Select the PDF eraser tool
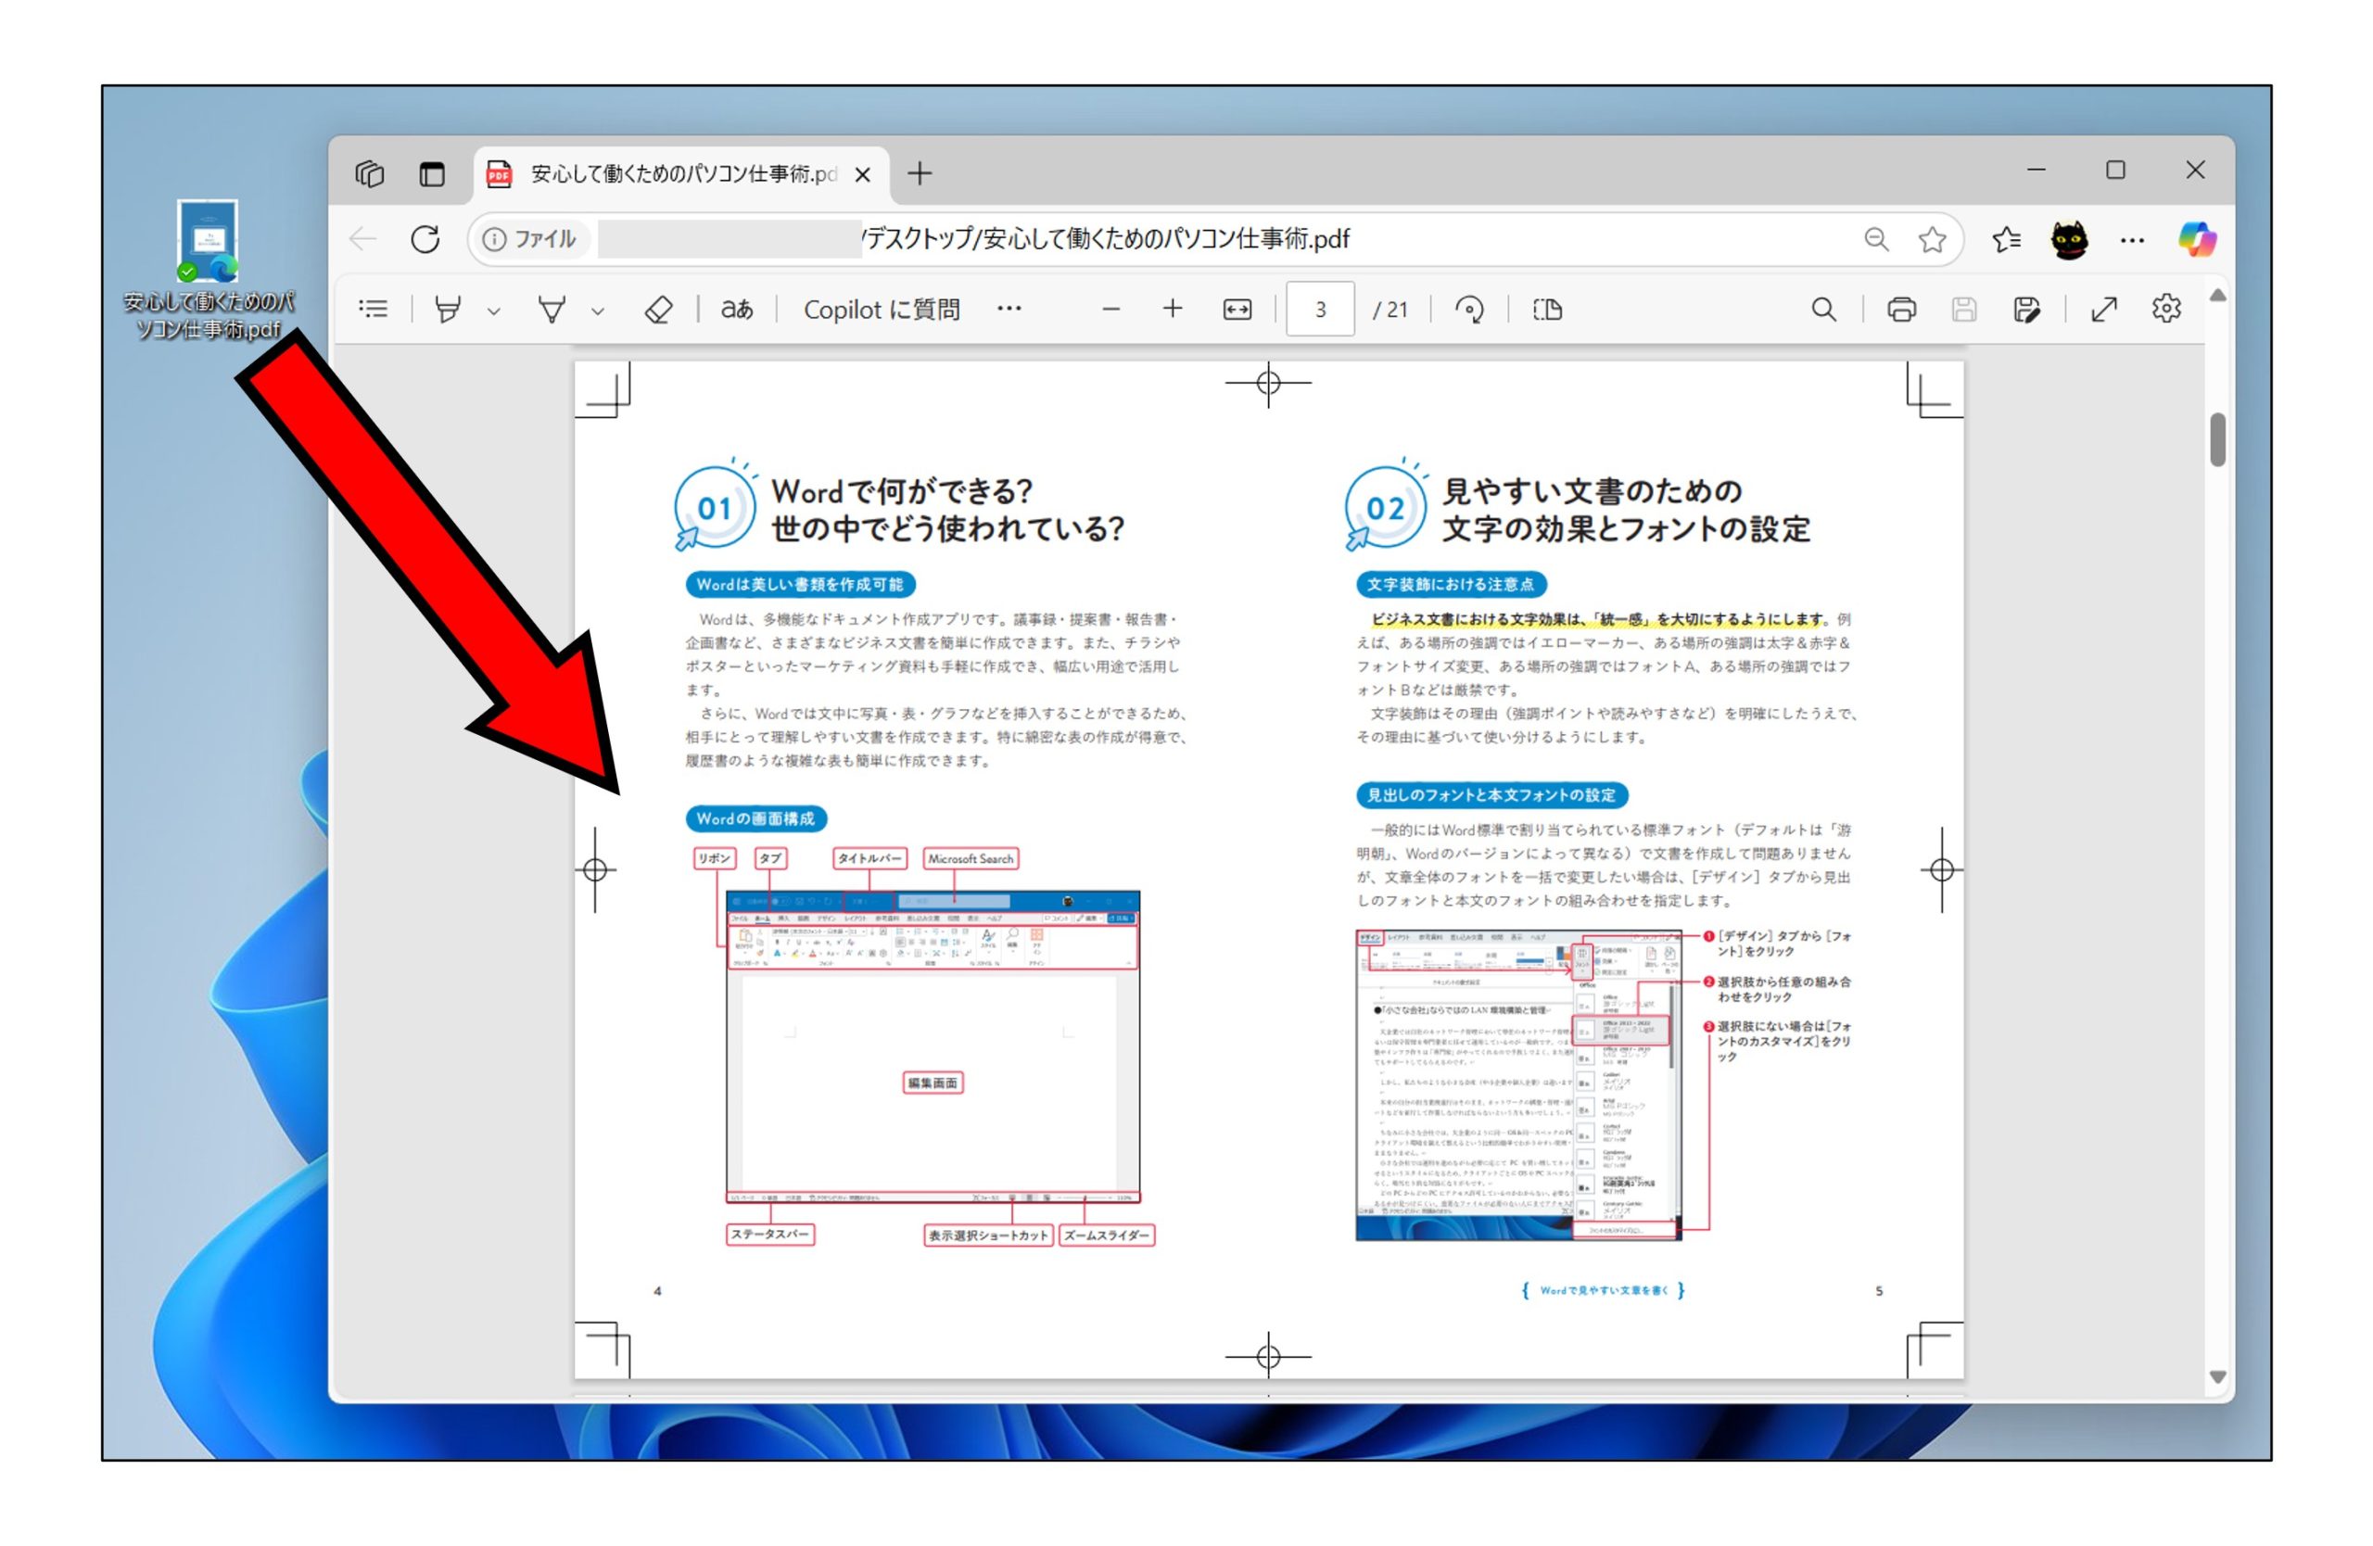Image resolution: width=2373 pixels, height=1546 pixels. (658, 309)
